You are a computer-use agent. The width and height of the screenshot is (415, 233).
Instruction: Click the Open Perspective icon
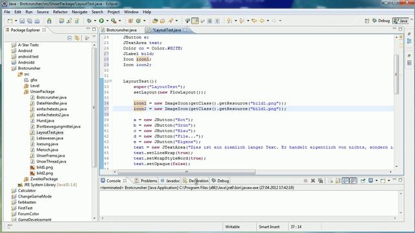(367, 21)
